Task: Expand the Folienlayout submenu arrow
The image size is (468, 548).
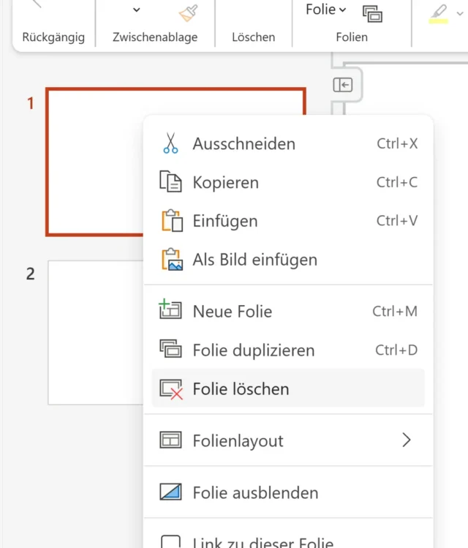Action: pyautogui.click(x=407, y=440)
